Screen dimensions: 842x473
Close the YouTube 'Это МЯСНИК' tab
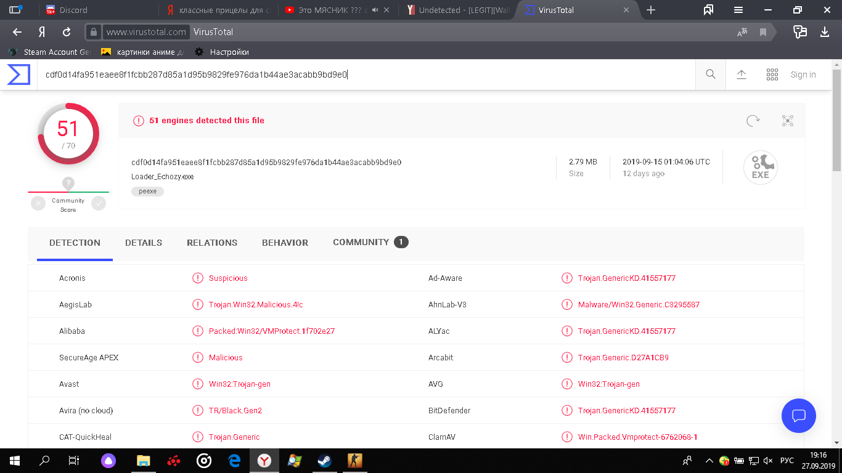(x=386, y=10)
